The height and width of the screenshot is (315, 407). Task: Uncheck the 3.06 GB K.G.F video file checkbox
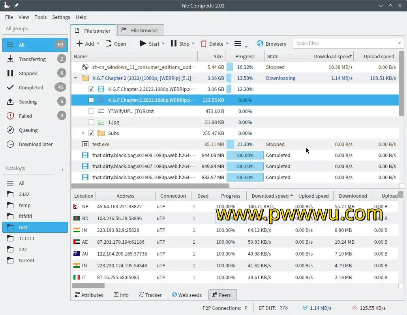pos(91,89)
